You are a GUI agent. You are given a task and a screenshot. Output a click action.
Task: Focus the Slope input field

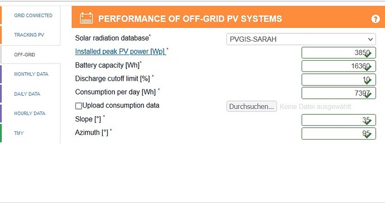(x=339, y=120)
